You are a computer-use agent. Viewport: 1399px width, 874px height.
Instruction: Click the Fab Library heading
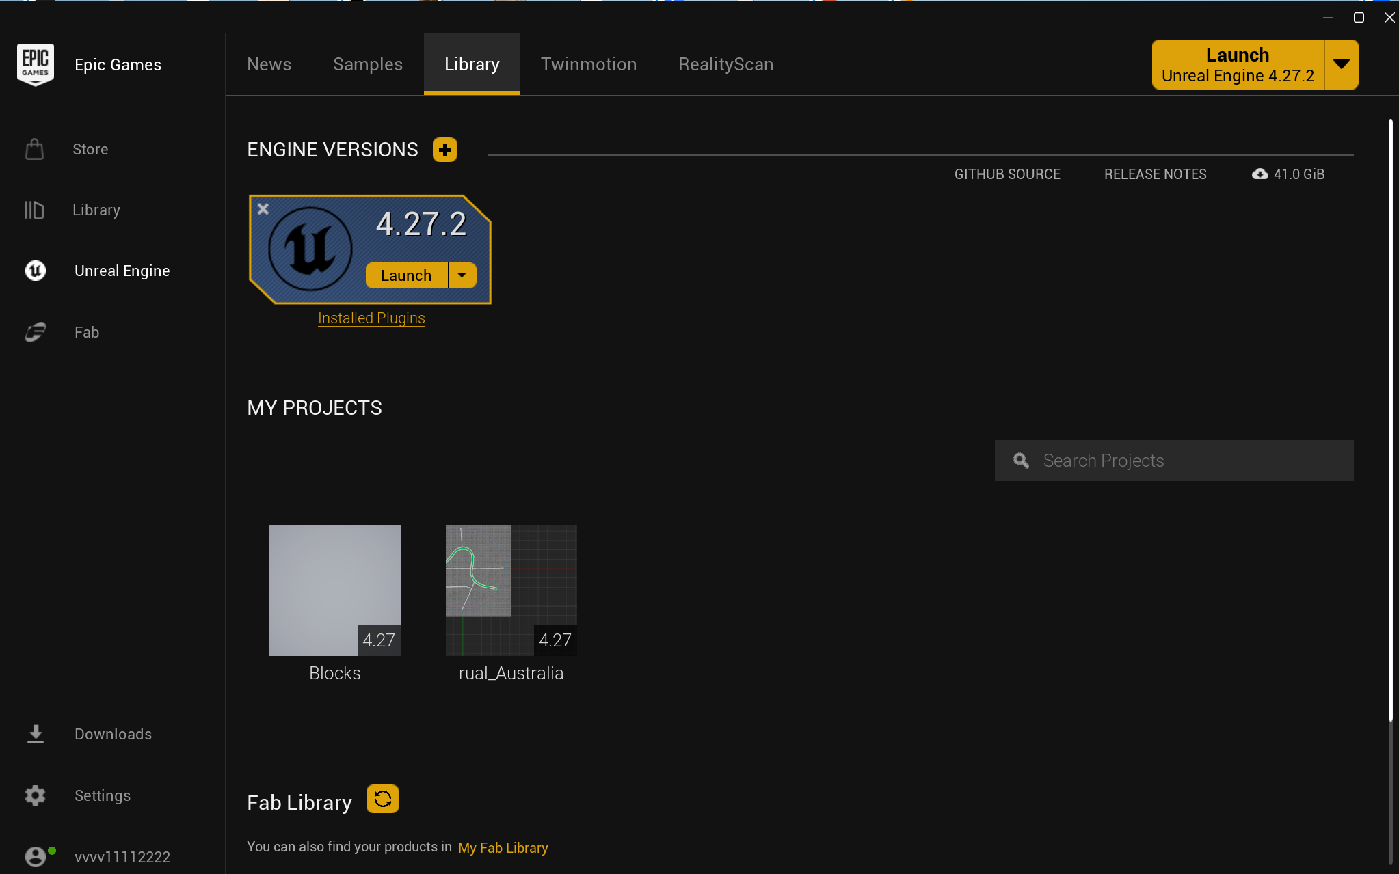299,802
